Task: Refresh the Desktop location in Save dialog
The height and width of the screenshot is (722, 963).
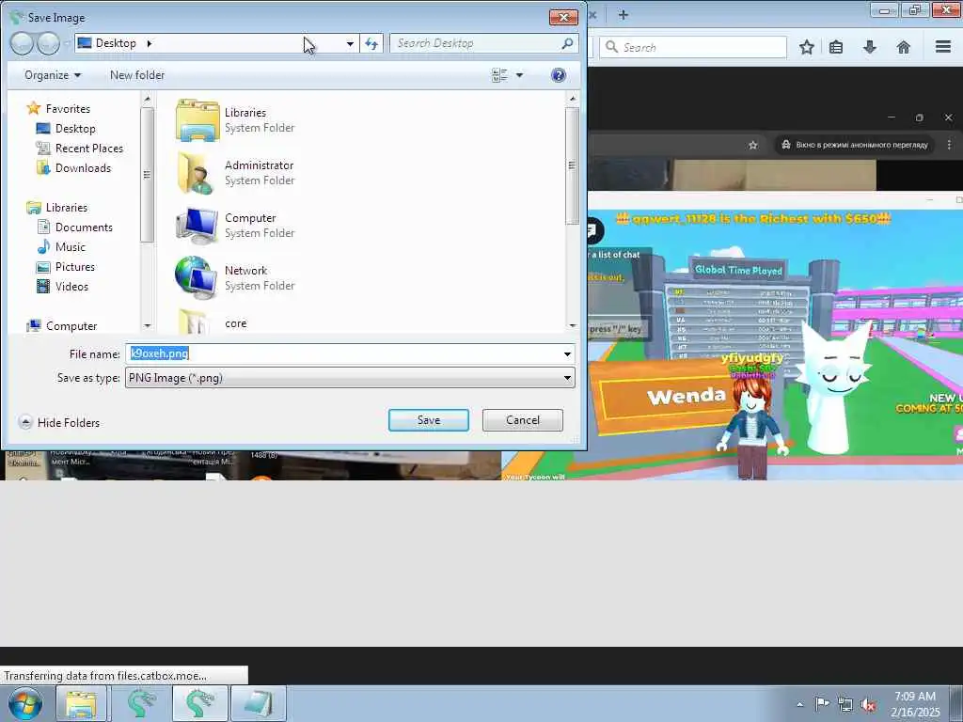Action: point(371,43)
